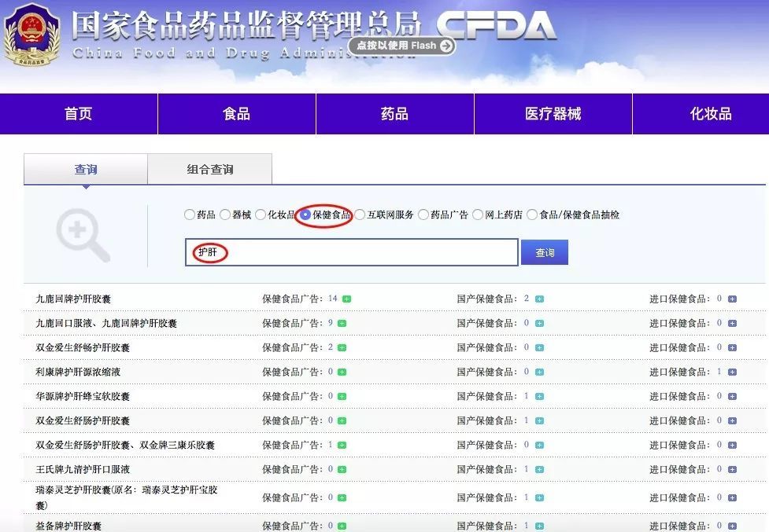This screenshot has width=769, height=532.
Task: Click blue plus for 瑞泰灵芝护肝胶囊 进口
Action: 732,498
